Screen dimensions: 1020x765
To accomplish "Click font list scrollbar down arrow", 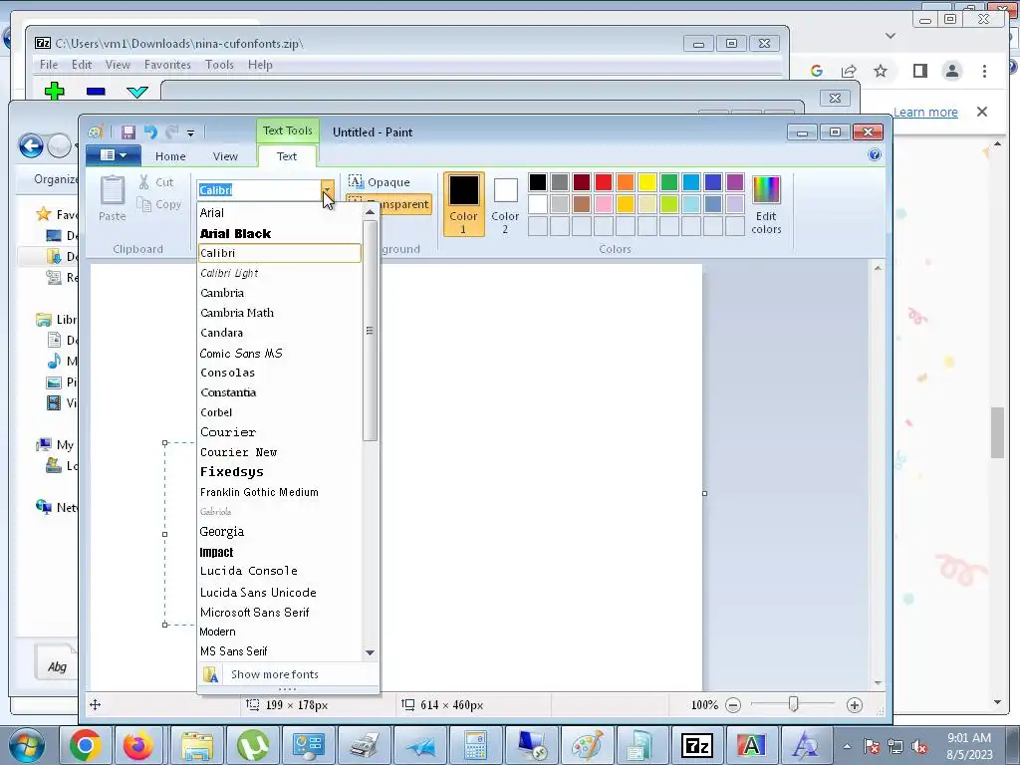I will click(371, 652).
